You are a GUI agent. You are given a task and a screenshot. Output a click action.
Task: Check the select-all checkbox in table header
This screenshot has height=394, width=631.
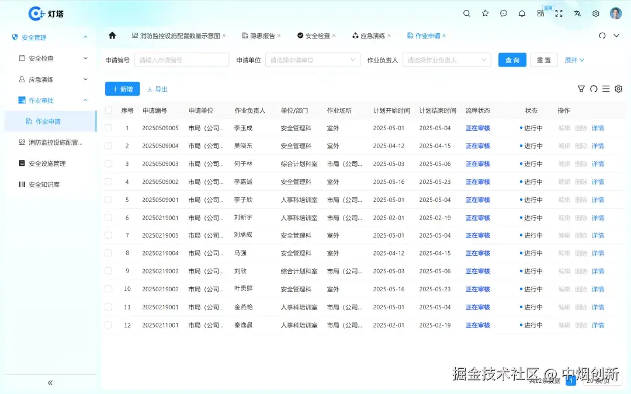tap(108, 110)
